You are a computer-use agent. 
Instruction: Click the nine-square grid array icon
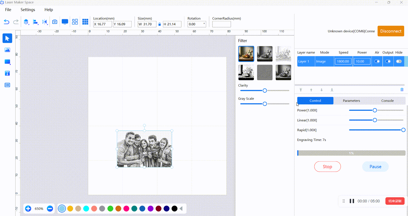coord(85,22)
